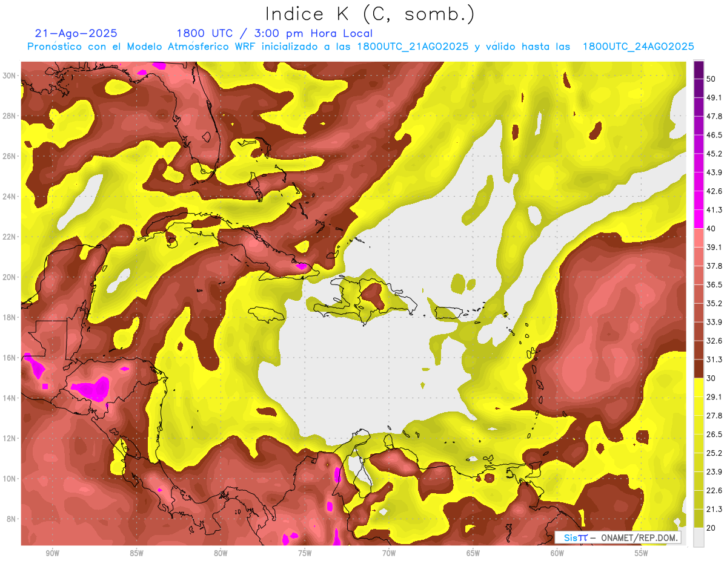Click the legend value '23.9'
This screenshot has width=727, height=561.
pos(714,472)
